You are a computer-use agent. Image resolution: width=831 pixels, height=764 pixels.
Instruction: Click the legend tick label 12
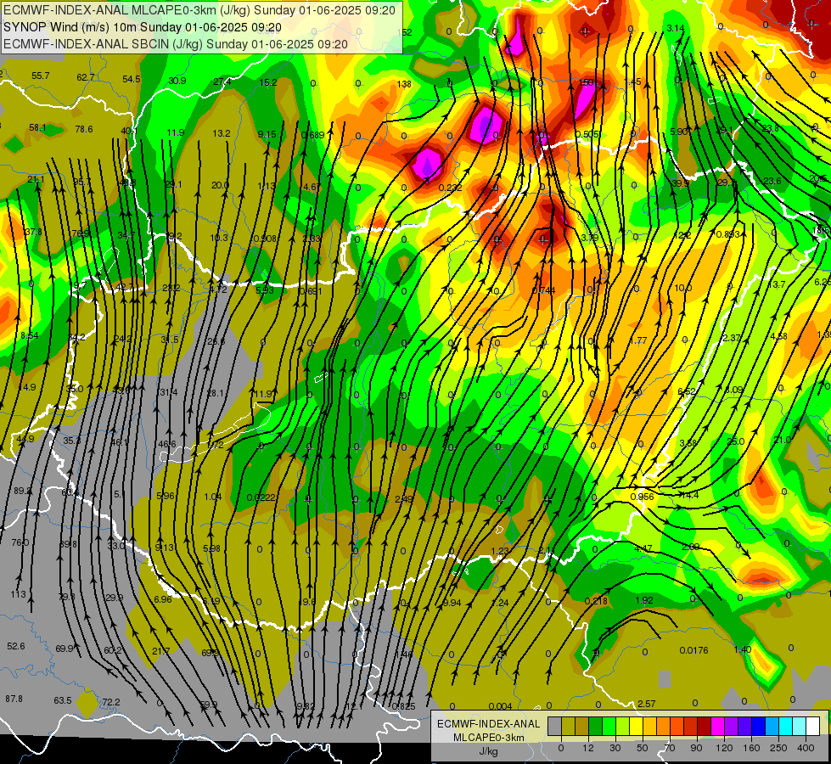[x=587, y=748]
